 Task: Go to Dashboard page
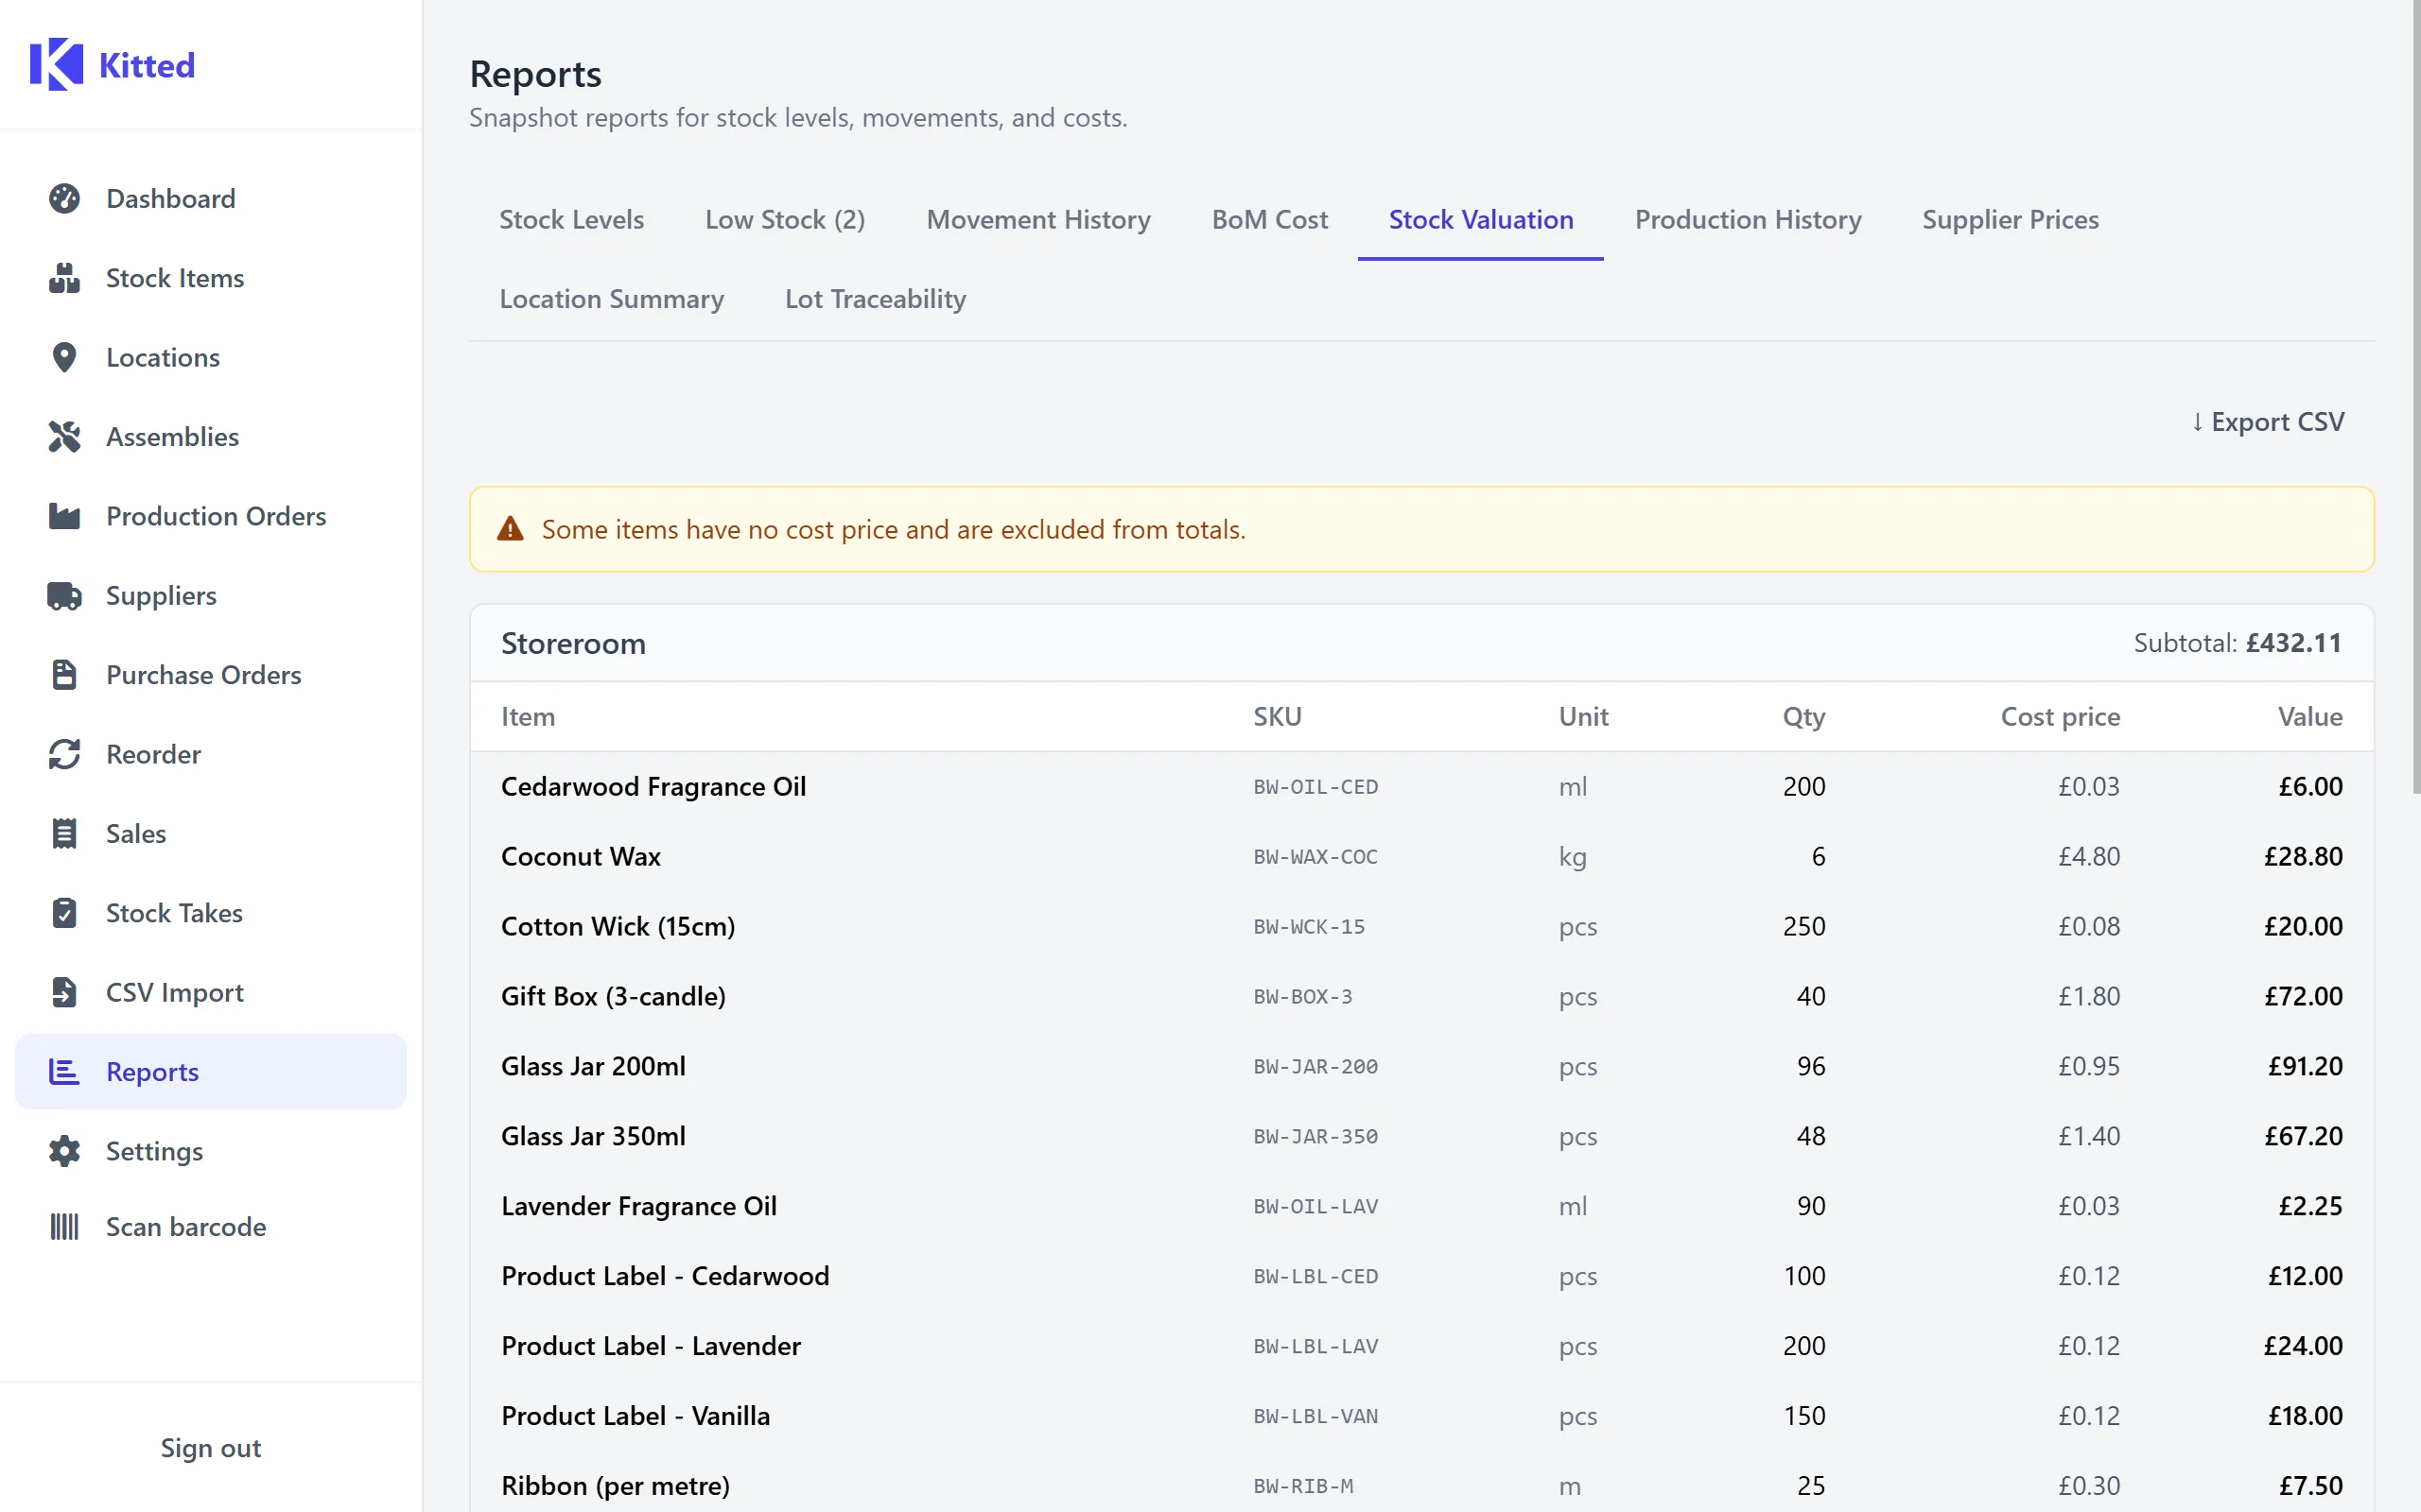pos(211,198)
